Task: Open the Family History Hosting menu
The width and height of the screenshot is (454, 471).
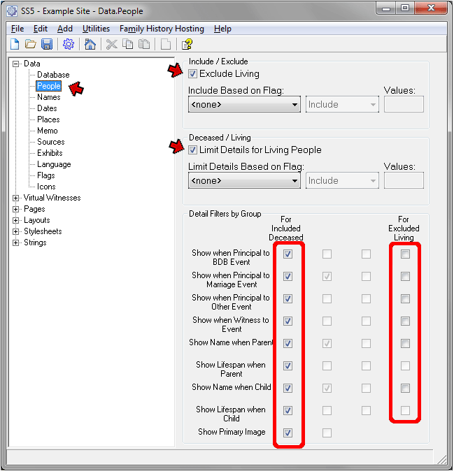Action: tap(162, 29)
